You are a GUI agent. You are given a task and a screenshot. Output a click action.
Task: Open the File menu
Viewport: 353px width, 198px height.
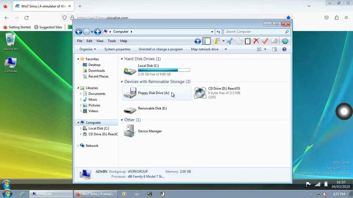click(80, 41)
